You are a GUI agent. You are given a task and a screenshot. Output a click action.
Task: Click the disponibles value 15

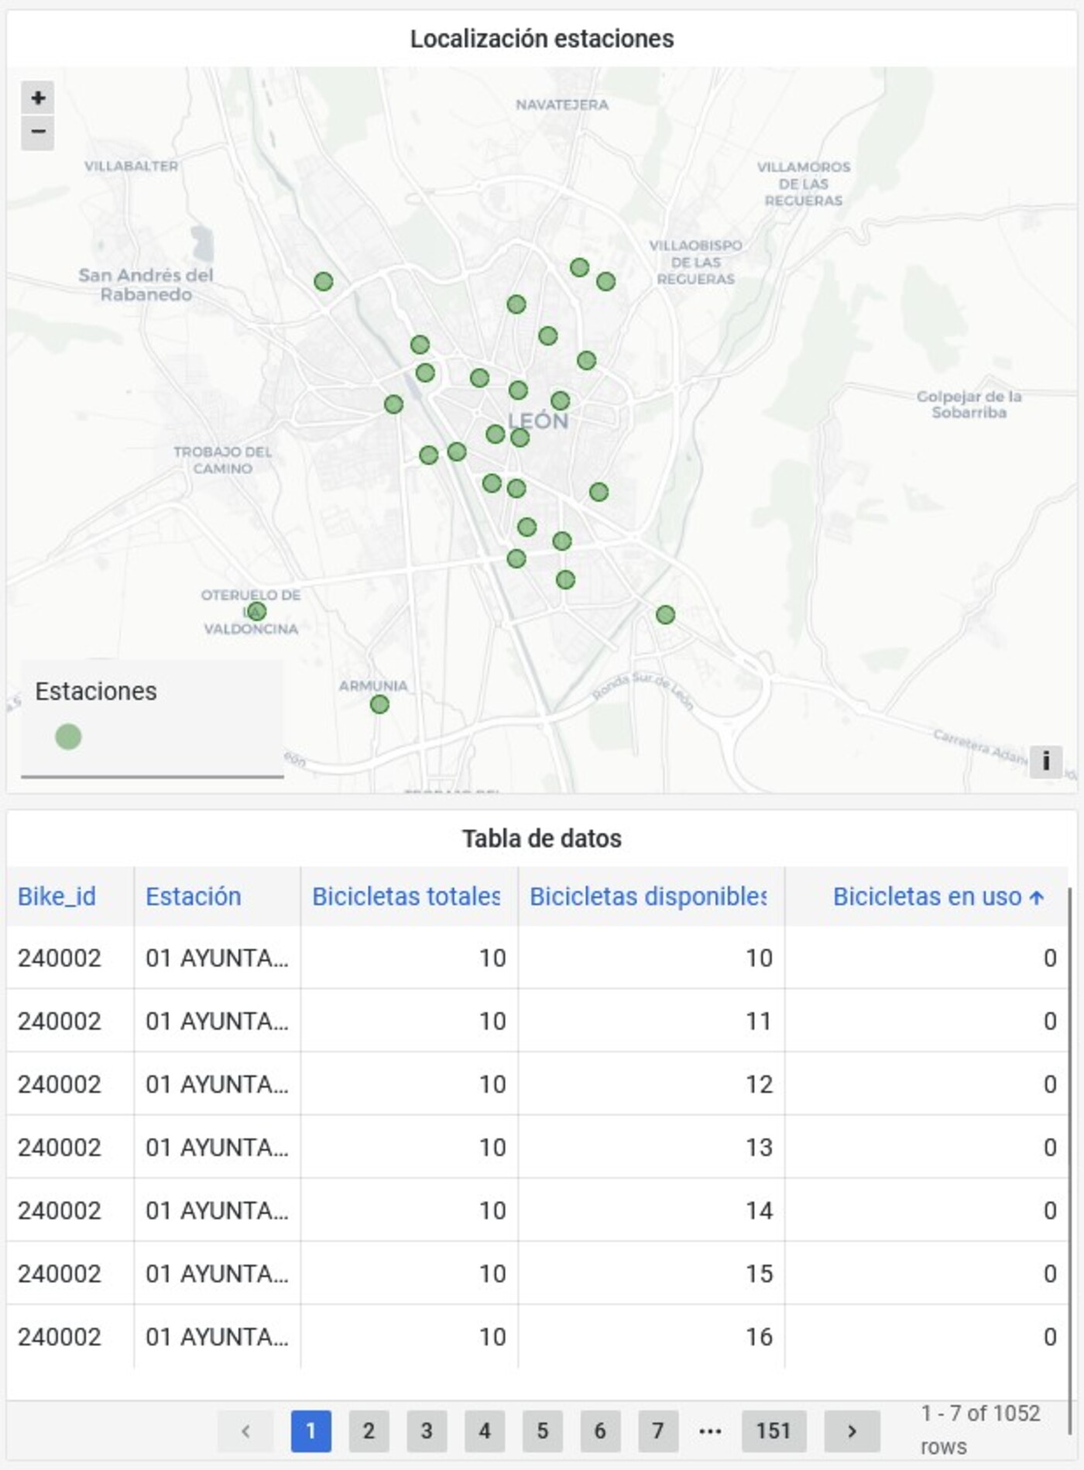[x=759, y=1274]
